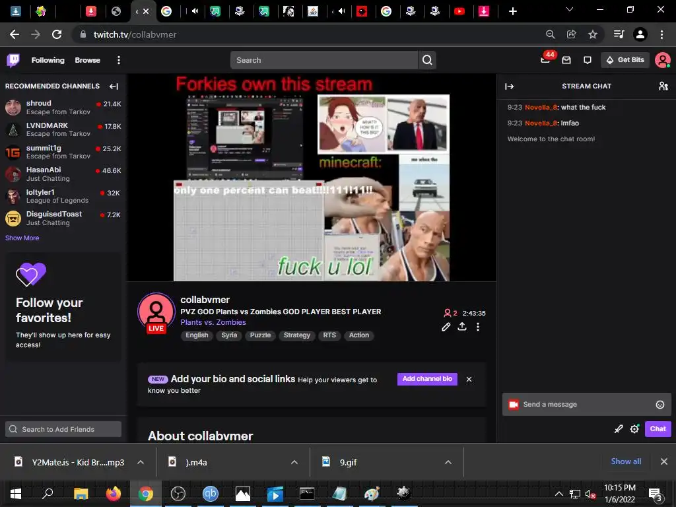
Task: Click the Syria stream tag
Action: click(x=229, y=335)
